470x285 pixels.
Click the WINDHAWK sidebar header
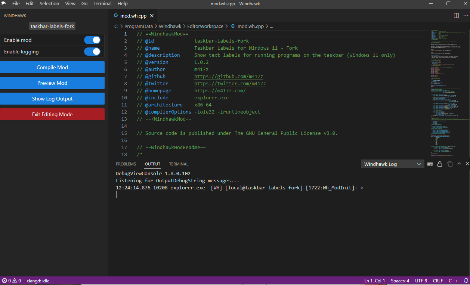tap(15, 16)
